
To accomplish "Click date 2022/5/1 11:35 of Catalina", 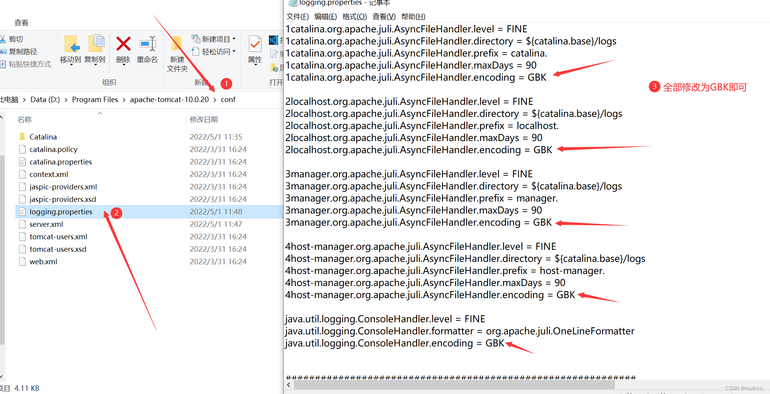I will [x=216, y=137].
